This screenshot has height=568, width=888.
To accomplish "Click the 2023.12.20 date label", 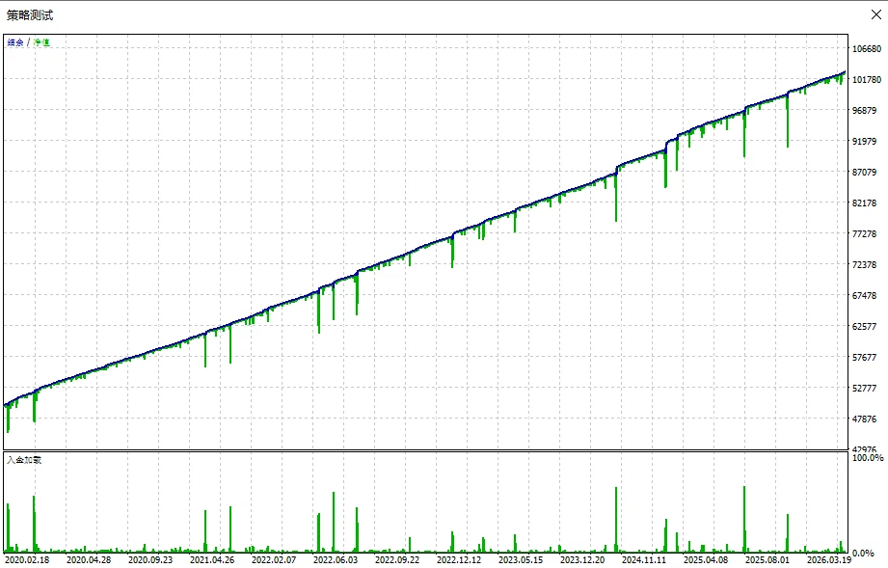I will pyautogui.click(x=582, y=560).
